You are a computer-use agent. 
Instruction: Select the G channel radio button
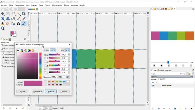45,58
